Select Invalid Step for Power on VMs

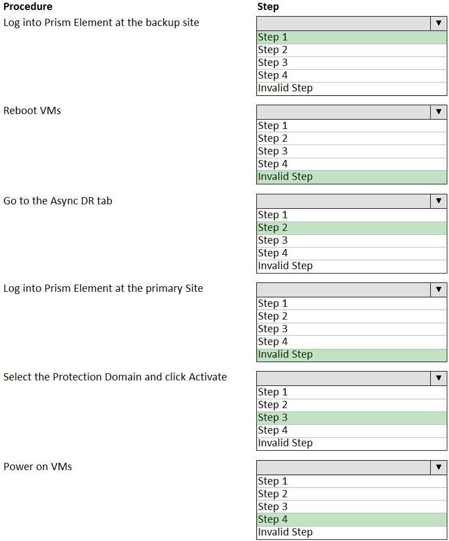(x=352, y=532)
